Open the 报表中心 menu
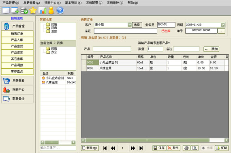This screenshot has height=153, width=231. 52,3
